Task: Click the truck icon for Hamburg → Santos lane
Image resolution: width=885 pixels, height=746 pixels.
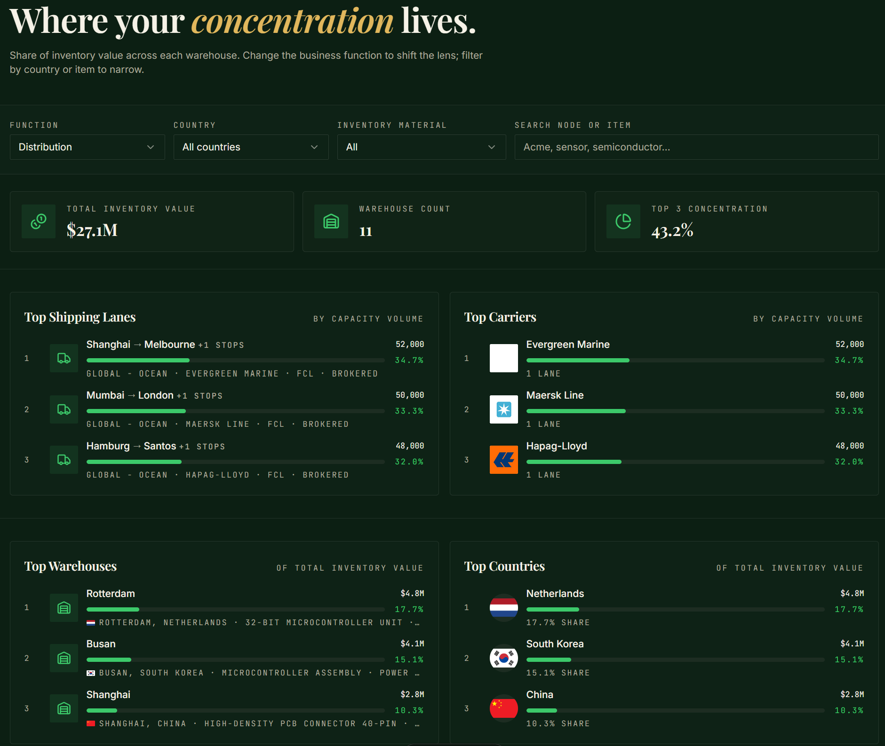Action: click(64, 460)
